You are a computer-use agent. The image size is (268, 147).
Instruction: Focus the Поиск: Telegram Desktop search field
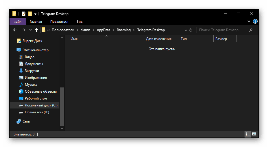[226, 30]
